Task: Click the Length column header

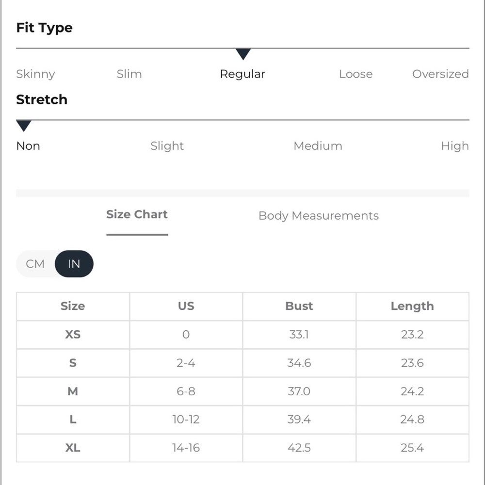Action: [x=412, y=306]
